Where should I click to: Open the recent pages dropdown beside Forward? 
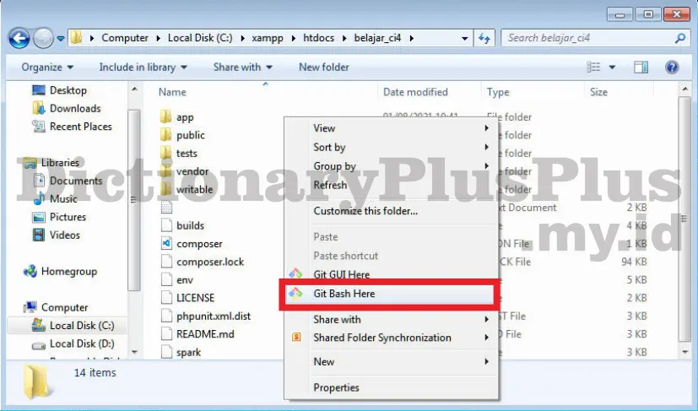[x=61, y=38]
